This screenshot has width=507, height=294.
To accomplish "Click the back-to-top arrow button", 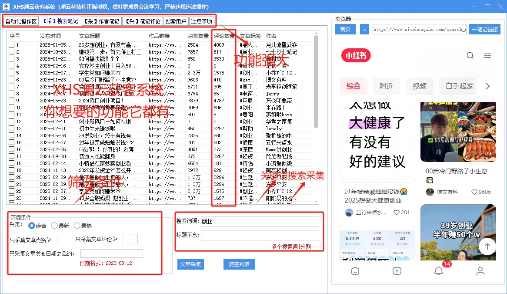I will tap(487, 247).
